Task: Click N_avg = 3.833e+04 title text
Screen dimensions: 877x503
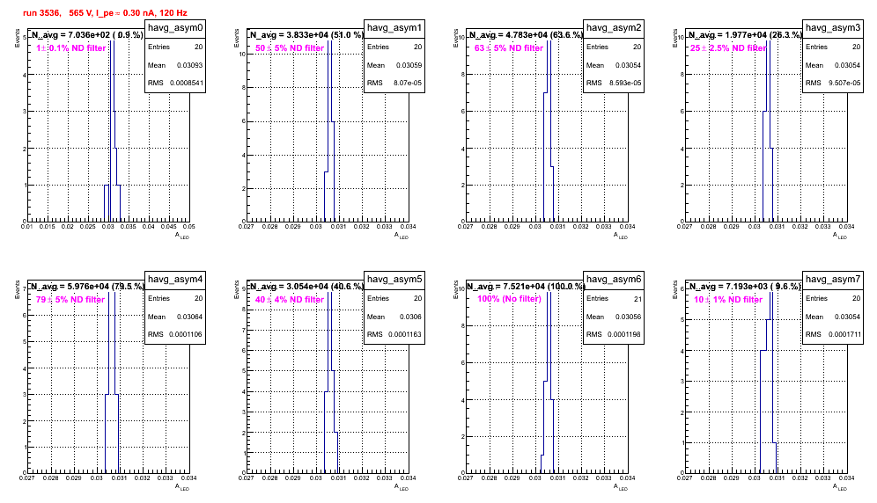Action: coord(306,34)
